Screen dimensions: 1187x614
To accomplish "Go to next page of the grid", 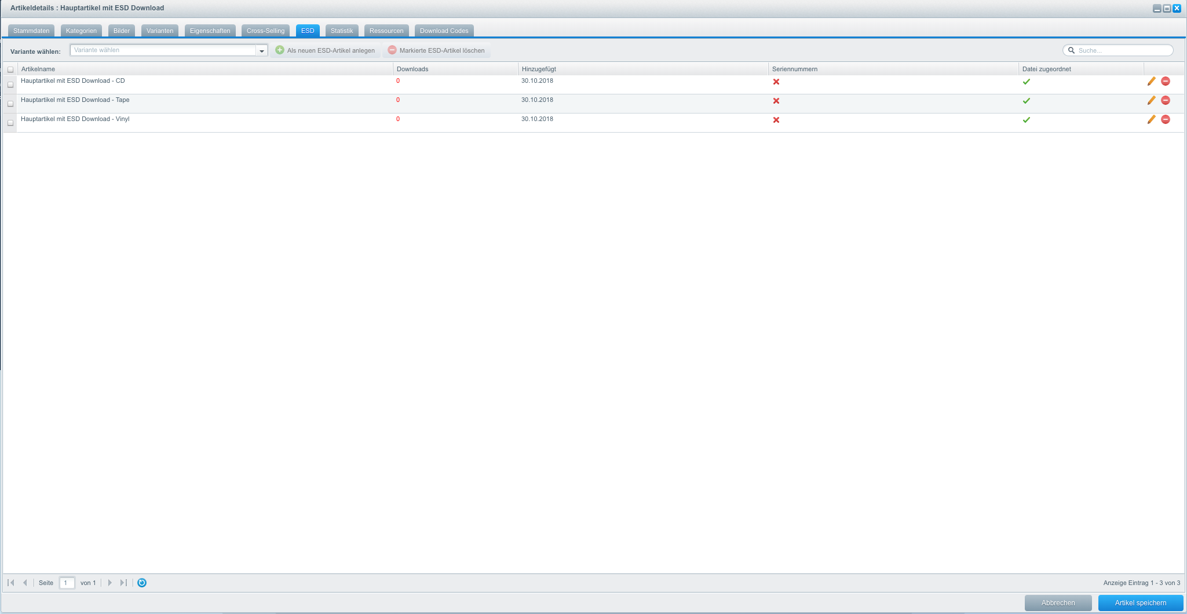I will [x=109, y=583].
